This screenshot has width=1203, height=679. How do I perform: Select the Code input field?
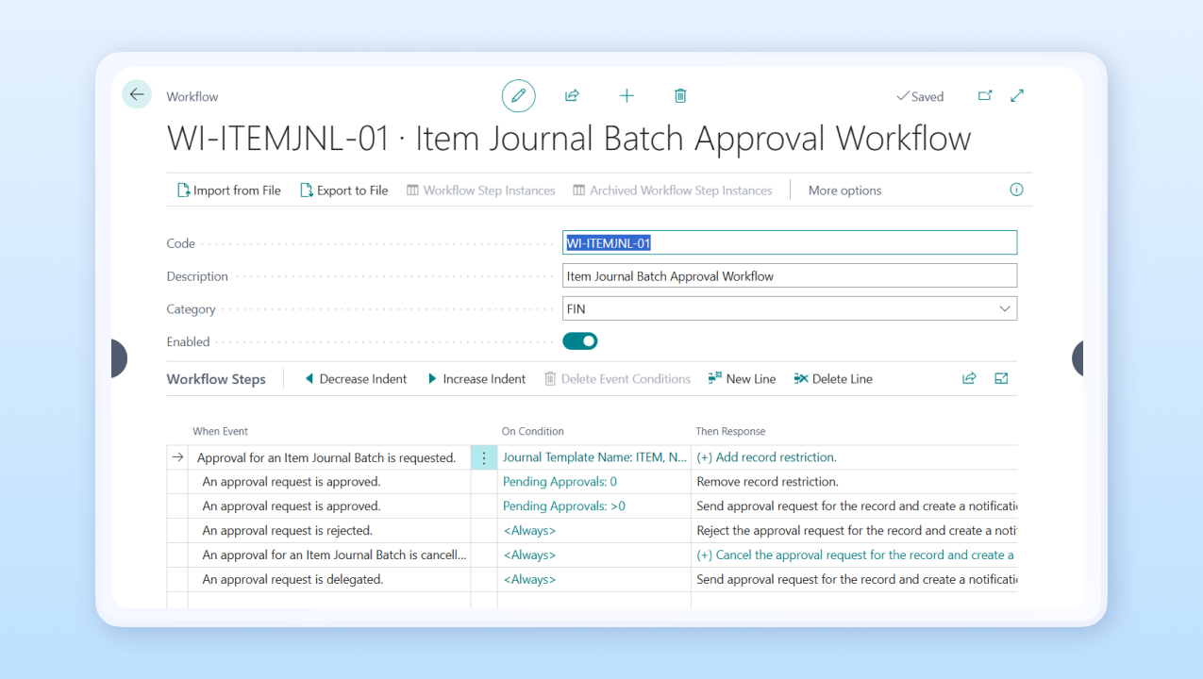789,242
